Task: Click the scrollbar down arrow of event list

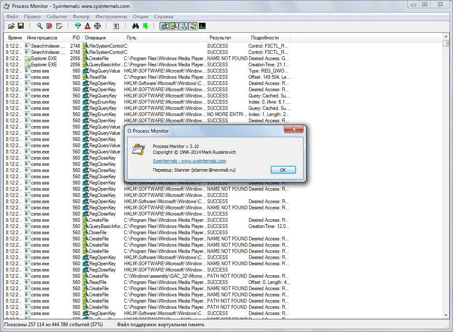Action: 446,315
